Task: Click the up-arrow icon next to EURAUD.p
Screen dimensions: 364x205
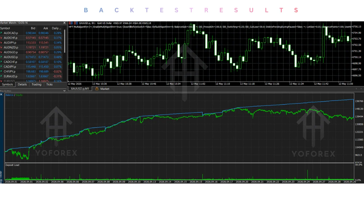Action: click(1, 77)
